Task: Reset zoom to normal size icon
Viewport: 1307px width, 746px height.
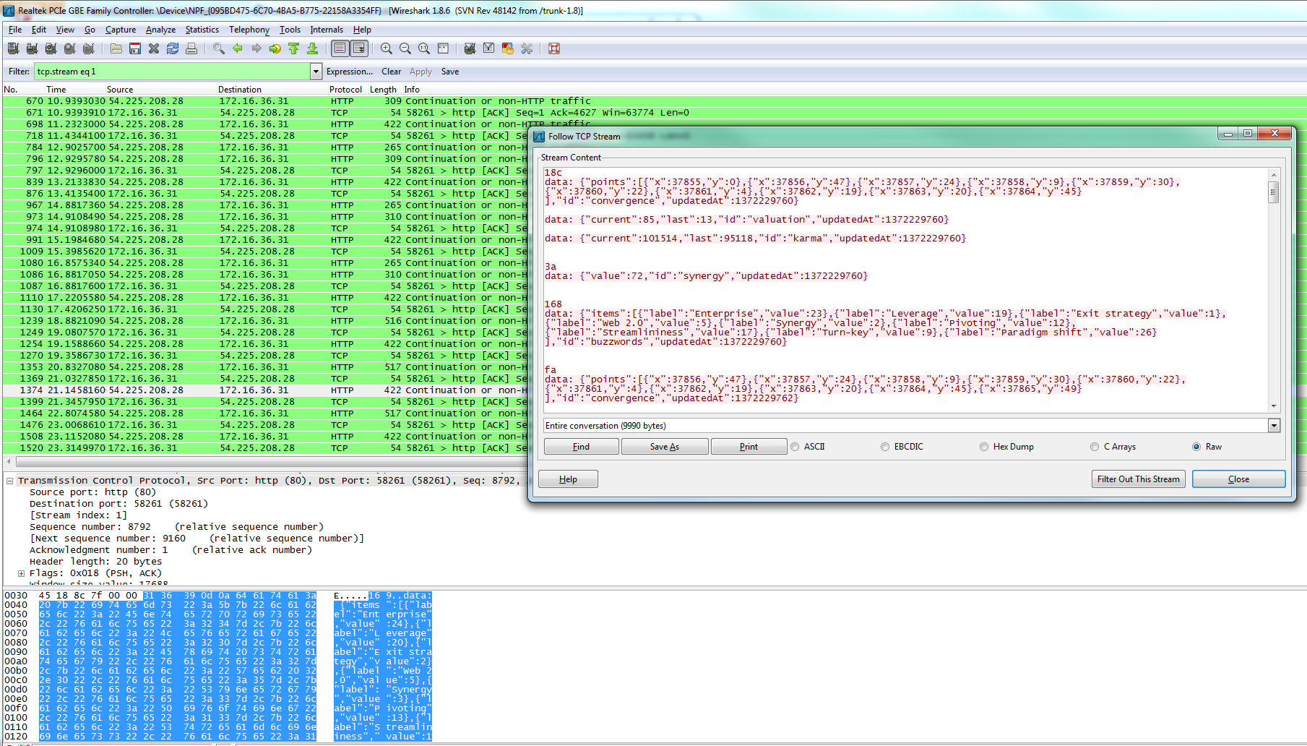Action: (x=424, y=48)
